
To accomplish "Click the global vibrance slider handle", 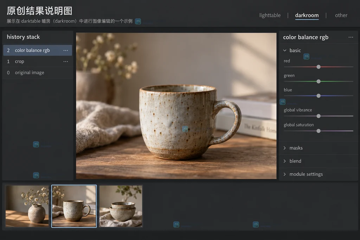I will [319, 116].
